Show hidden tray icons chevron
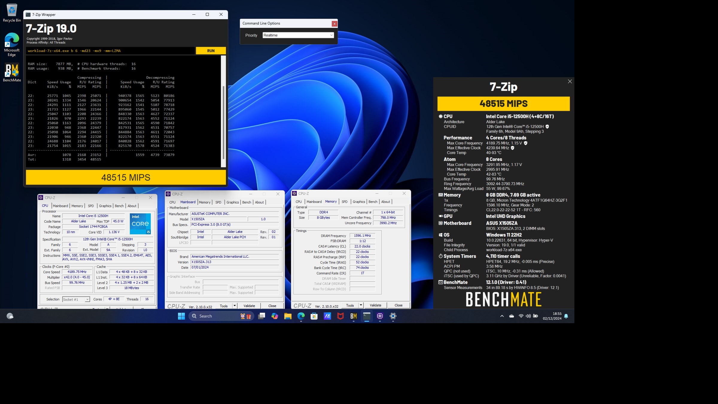 [502, 316]
